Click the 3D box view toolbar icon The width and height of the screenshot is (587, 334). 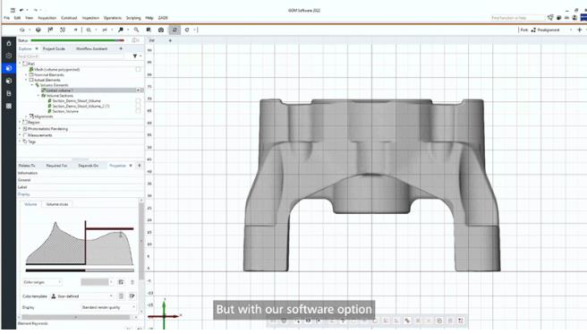38,30
